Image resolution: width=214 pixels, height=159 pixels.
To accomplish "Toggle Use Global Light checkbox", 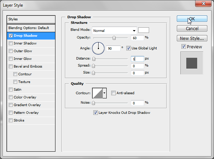I will click(x=128, y=48).
